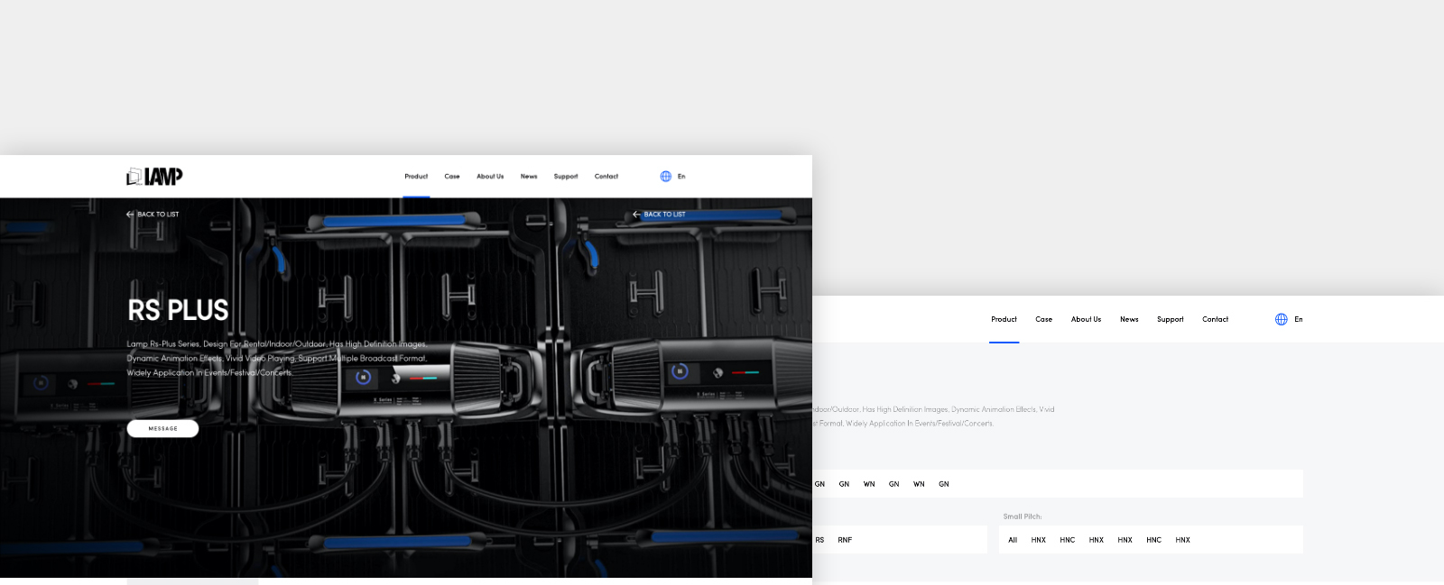This screenshot has height=585, width=1444.
Task: Open the En language selector on filter page
Action: tap(1298, 319)
